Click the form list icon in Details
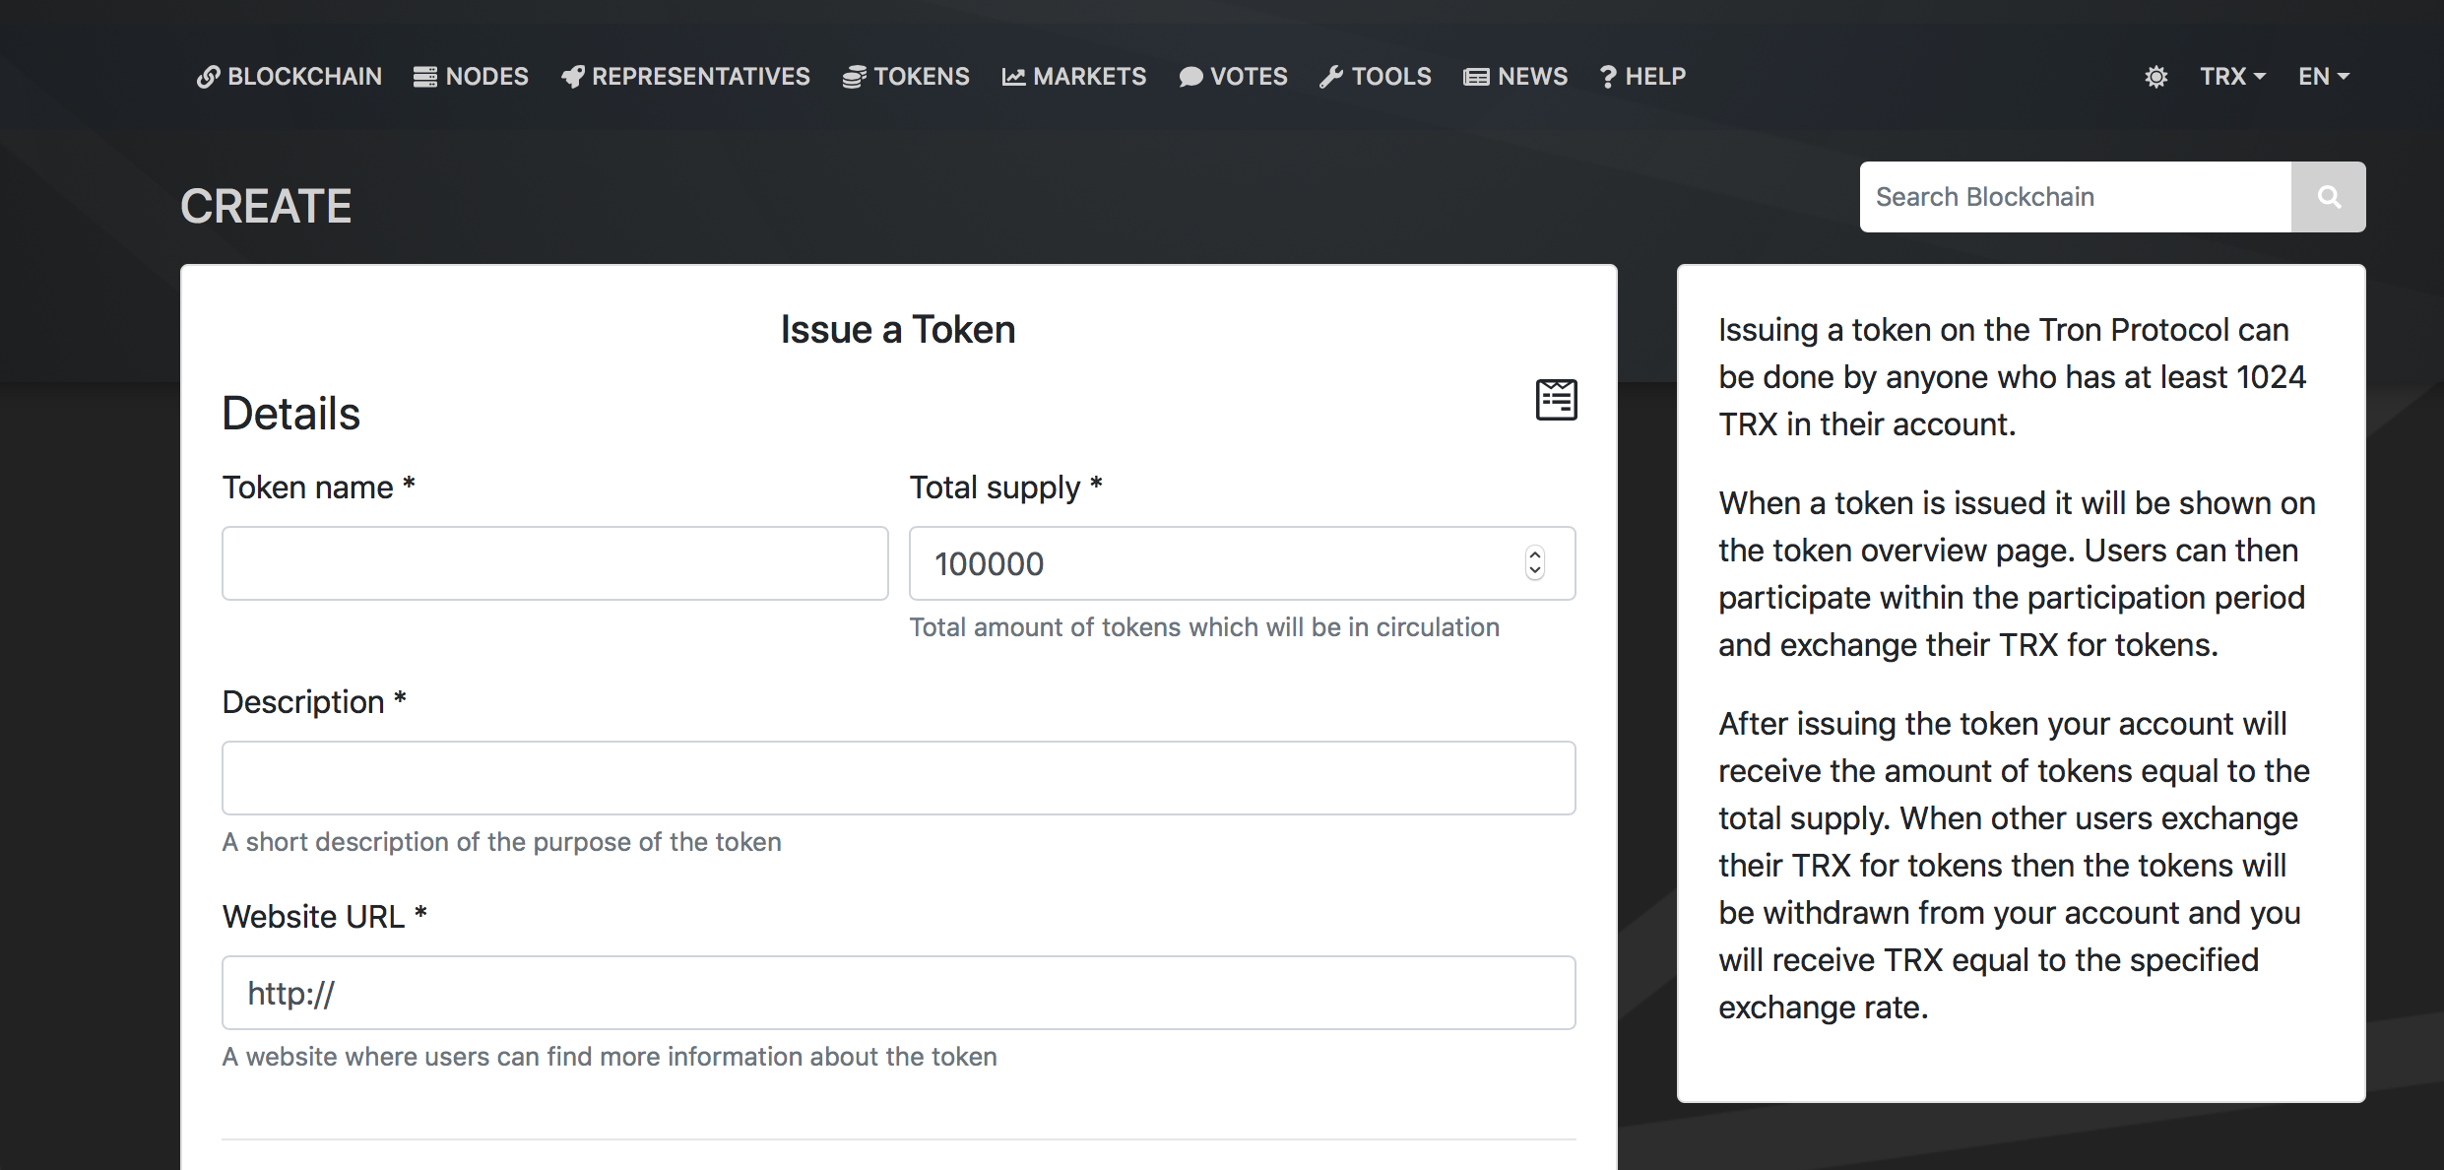The width and height of the screenshot is (2444, 1170). pyautogui.click(x=1556, y=399)
